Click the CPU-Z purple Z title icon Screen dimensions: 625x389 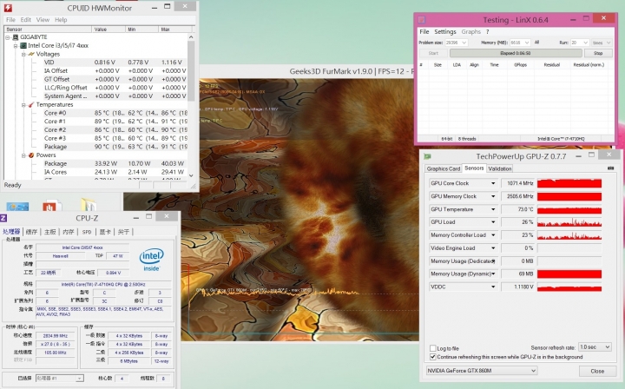click(3, 218)
